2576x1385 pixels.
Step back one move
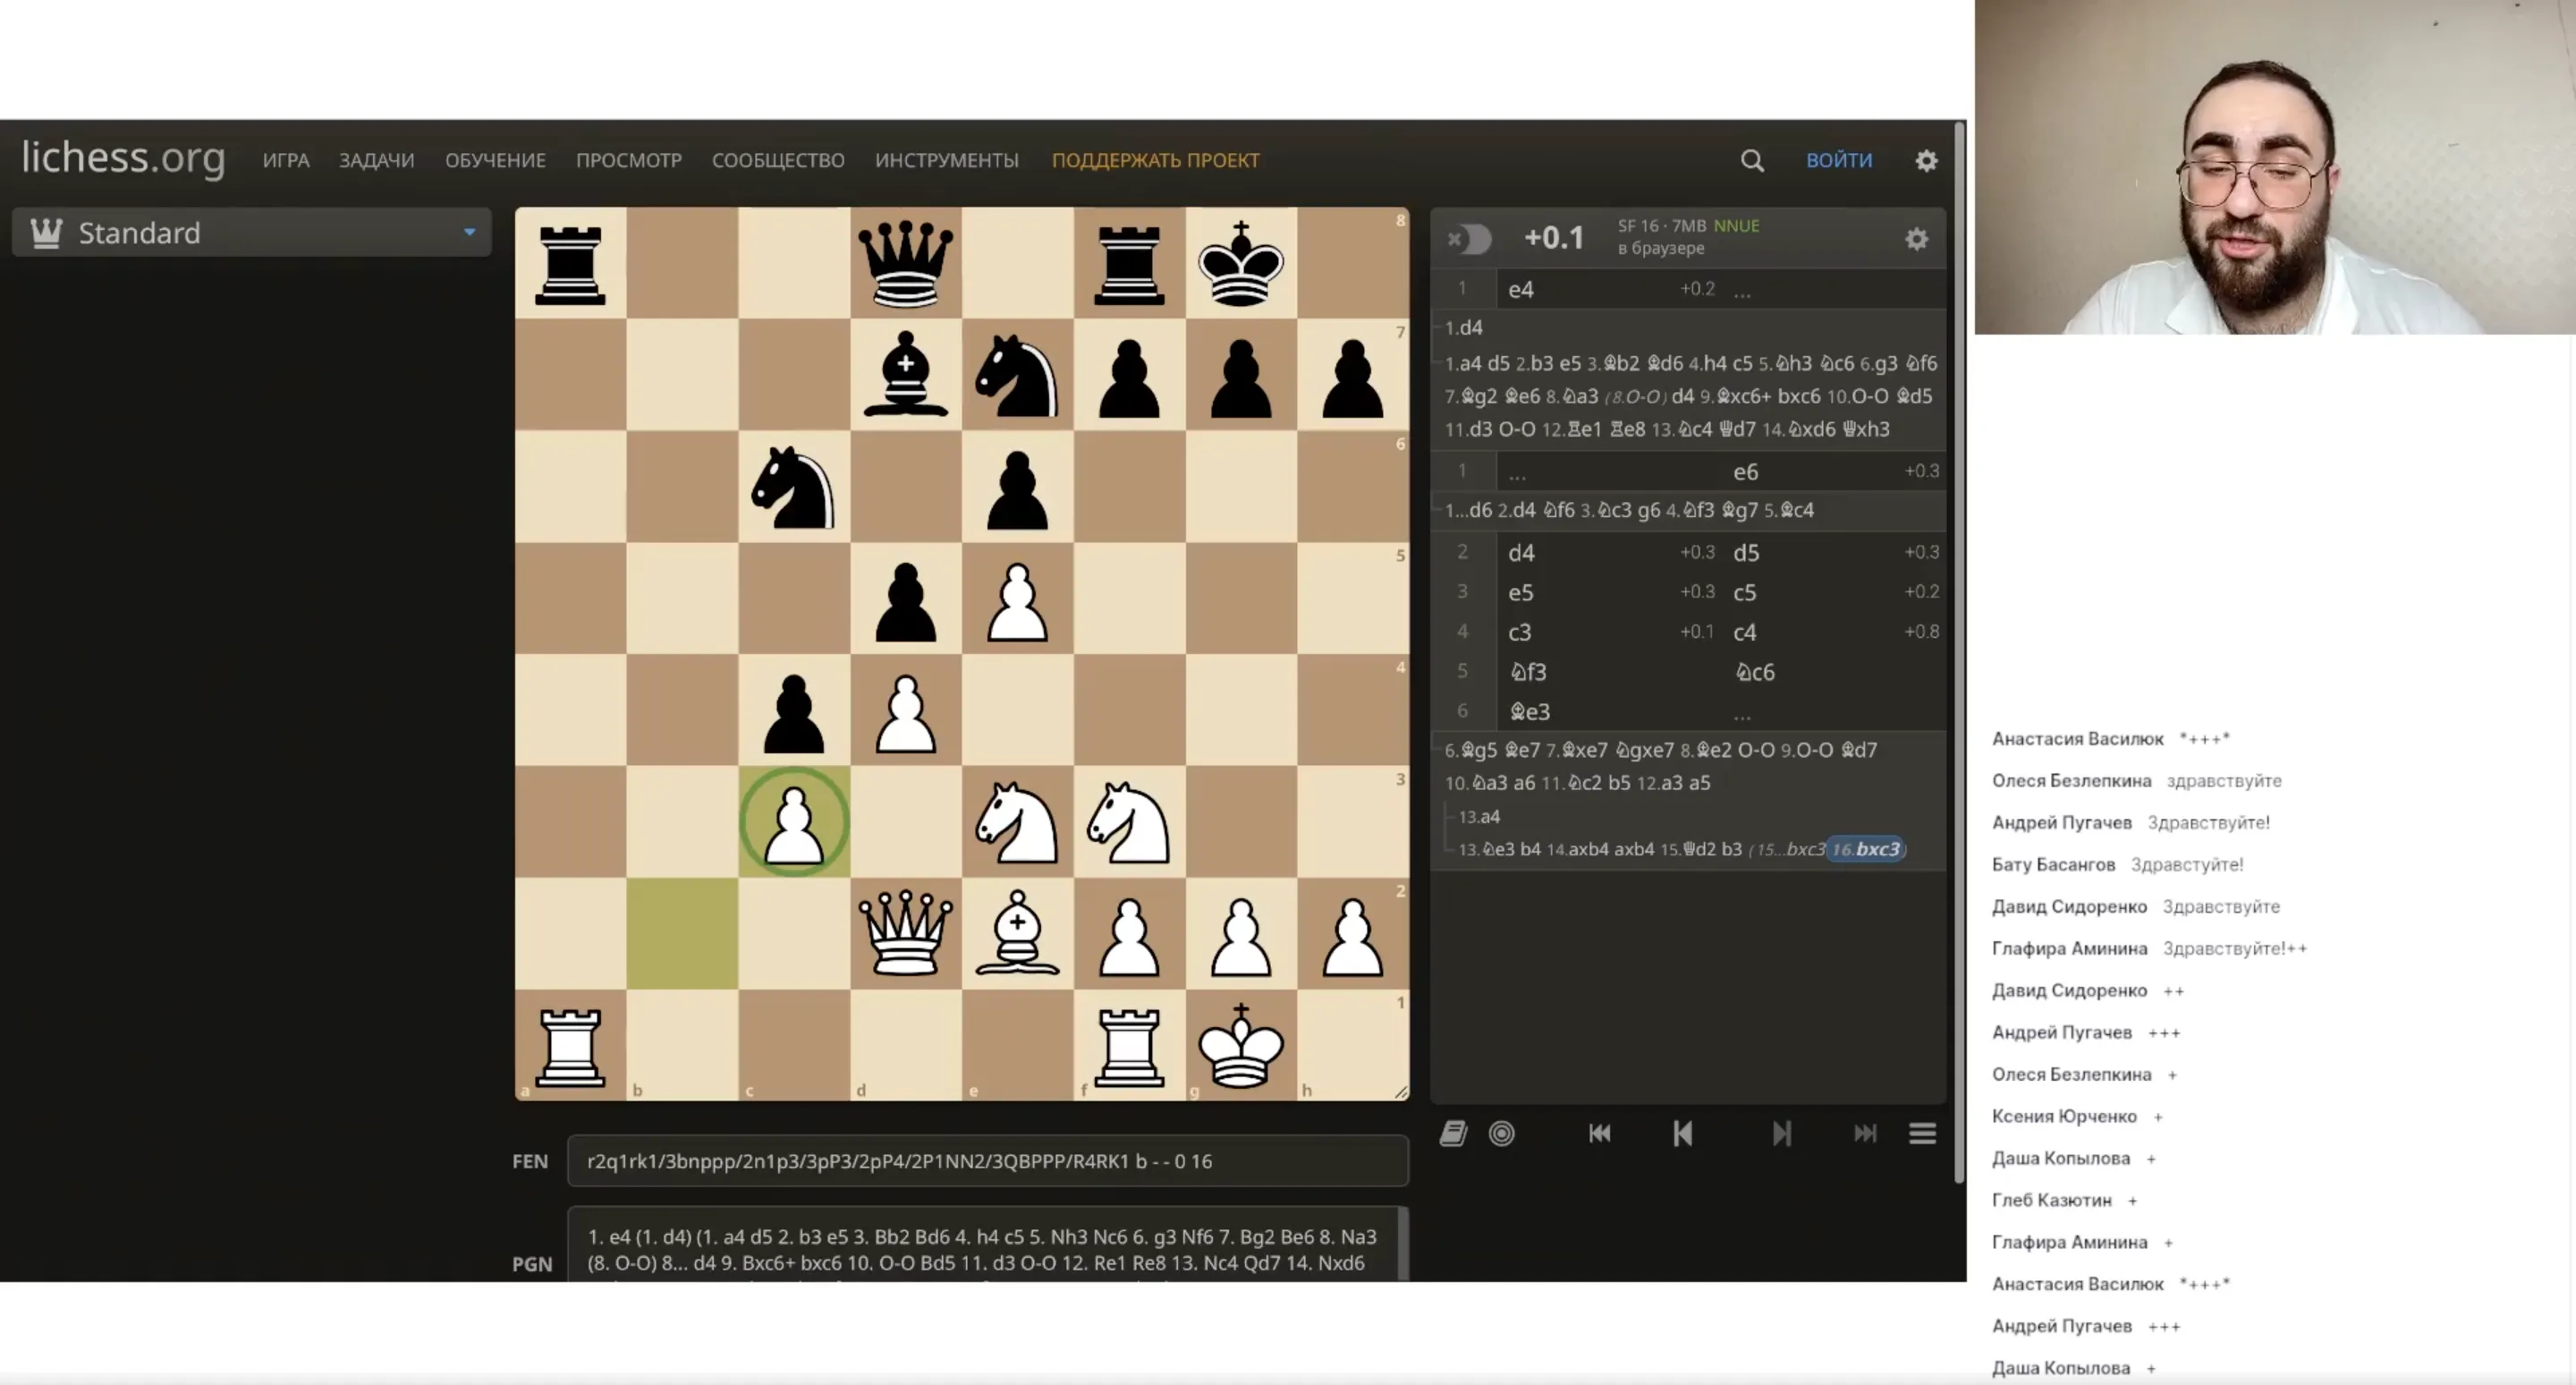(x=1682, y=1133)
